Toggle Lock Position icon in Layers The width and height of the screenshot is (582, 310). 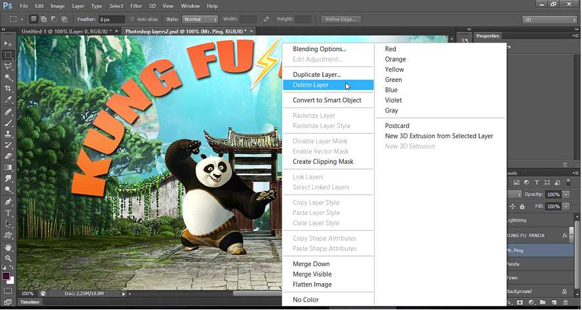click(512, 206)
